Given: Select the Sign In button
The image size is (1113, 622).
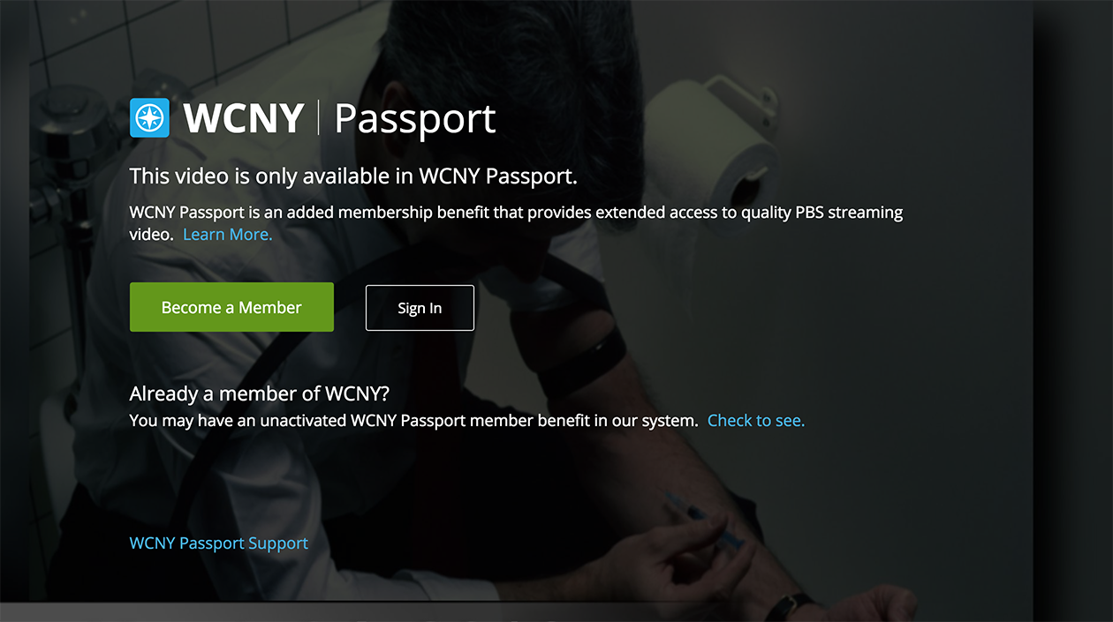Looking at the screenshot, I should 420,308.
